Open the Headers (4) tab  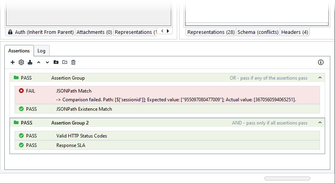(x=295, y=32)
